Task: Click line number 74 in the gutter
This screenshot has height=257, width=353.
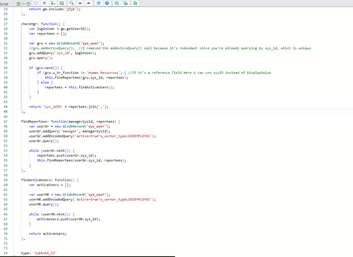Action: [6, 253]
